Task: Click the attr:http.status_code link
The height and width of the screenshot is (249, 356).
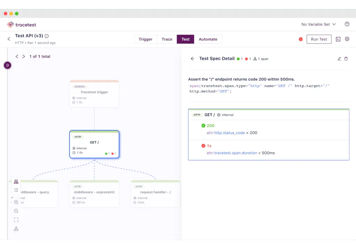Action: pyautogui.click(x=226, y=133)
